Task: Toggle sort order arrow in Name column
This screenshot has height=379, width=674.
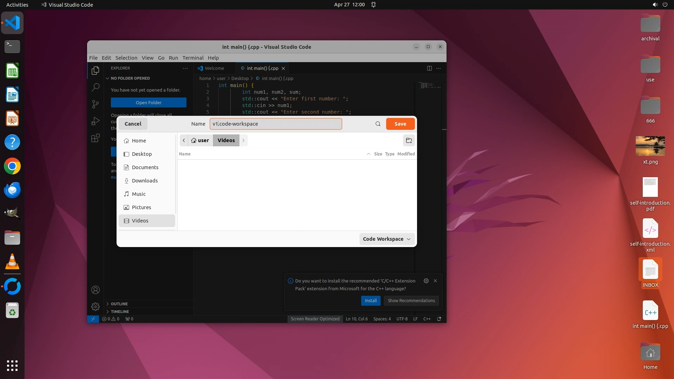Action: [x=368, y=154]
